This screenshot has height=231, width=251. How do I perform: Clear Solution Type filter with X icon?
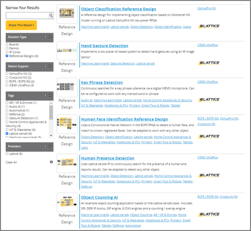(x=46, y=37)
